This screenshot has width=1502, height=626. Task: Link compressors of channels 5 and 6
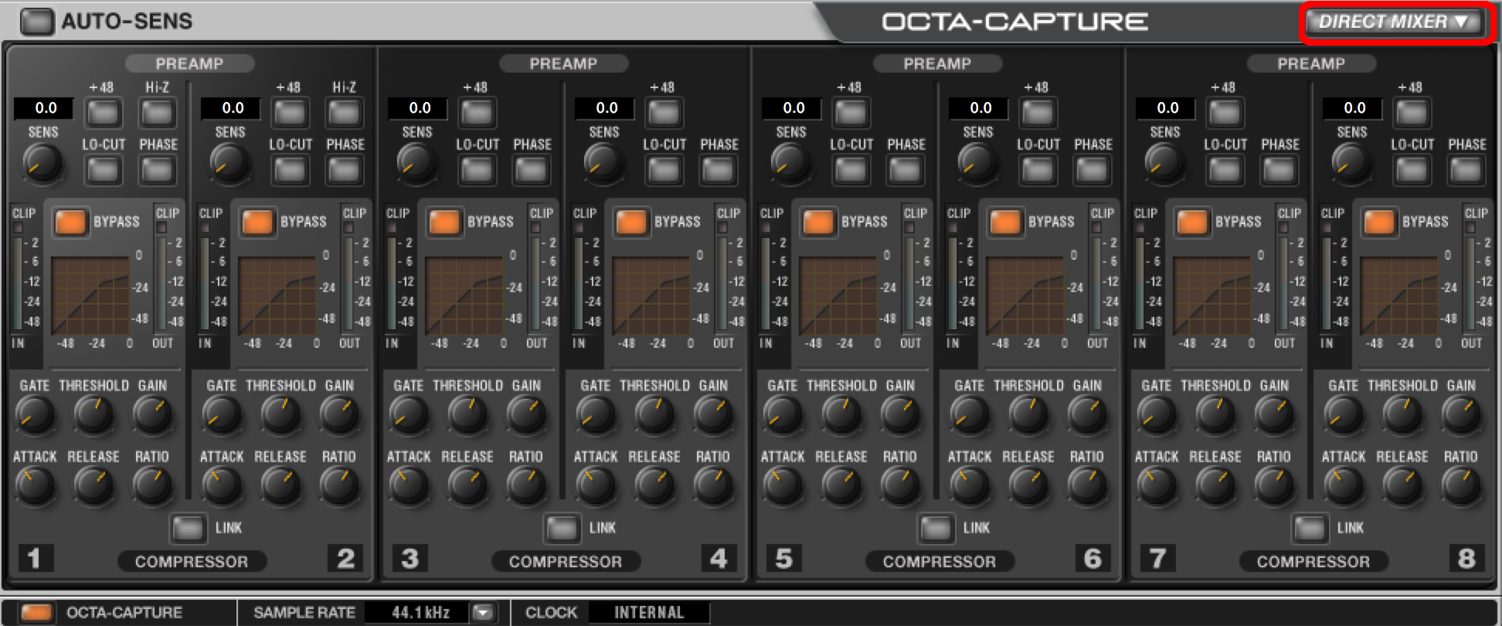936,529
